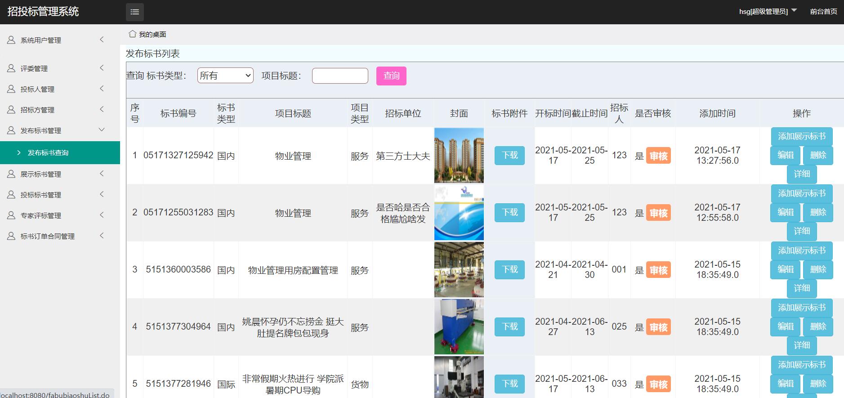Collapse 发布标书管理 with its down chevron
Image resolution: width=844 pixels, height=398 pixels.
click(x=102, y=130)
